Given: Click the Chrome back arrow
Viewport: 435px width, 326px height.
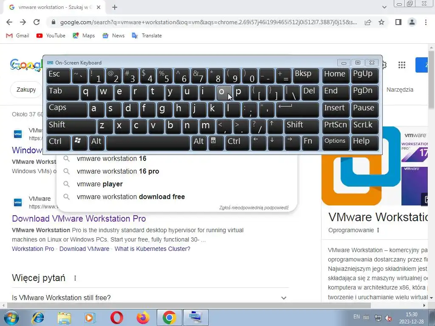Looking at the screenshot, I should pos(9,22).
